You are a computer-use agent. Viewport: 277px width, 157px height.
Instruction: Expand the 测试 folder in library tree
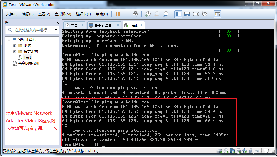(14, 46)
